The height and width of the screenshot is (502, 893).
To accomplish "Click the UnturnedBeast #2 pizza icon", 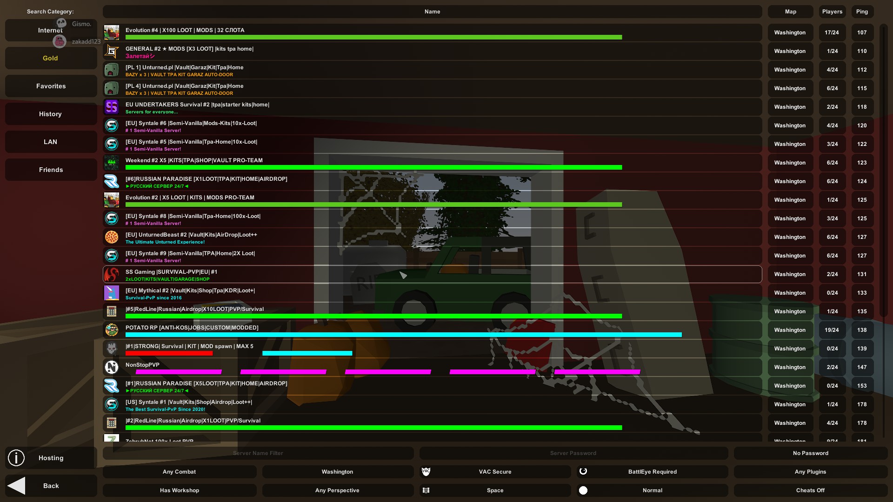I will click(112, 237).
